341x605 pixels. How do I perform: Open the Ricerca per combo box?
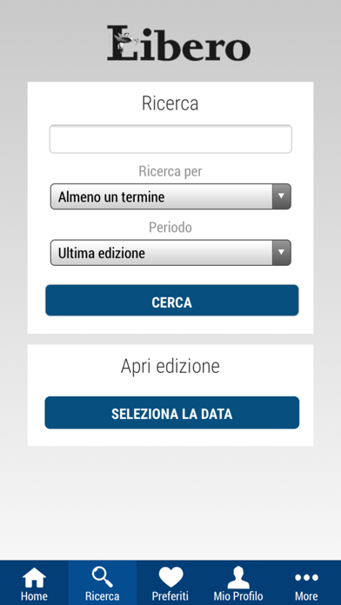click(170, 196)
